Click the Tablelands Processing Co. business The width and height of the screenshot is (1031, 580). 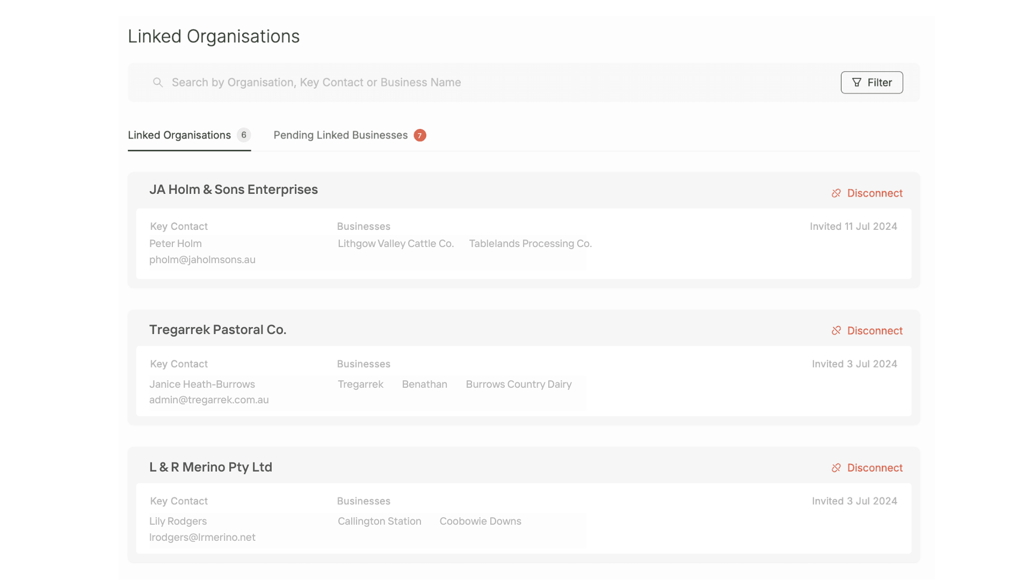[530, 244]
